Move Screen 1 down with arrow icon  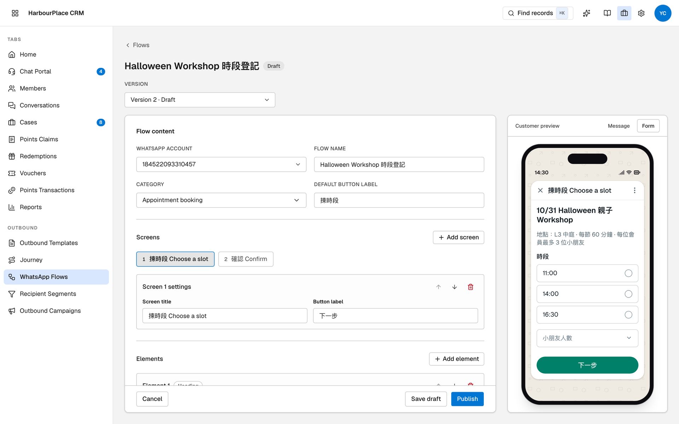pos(454,287)
